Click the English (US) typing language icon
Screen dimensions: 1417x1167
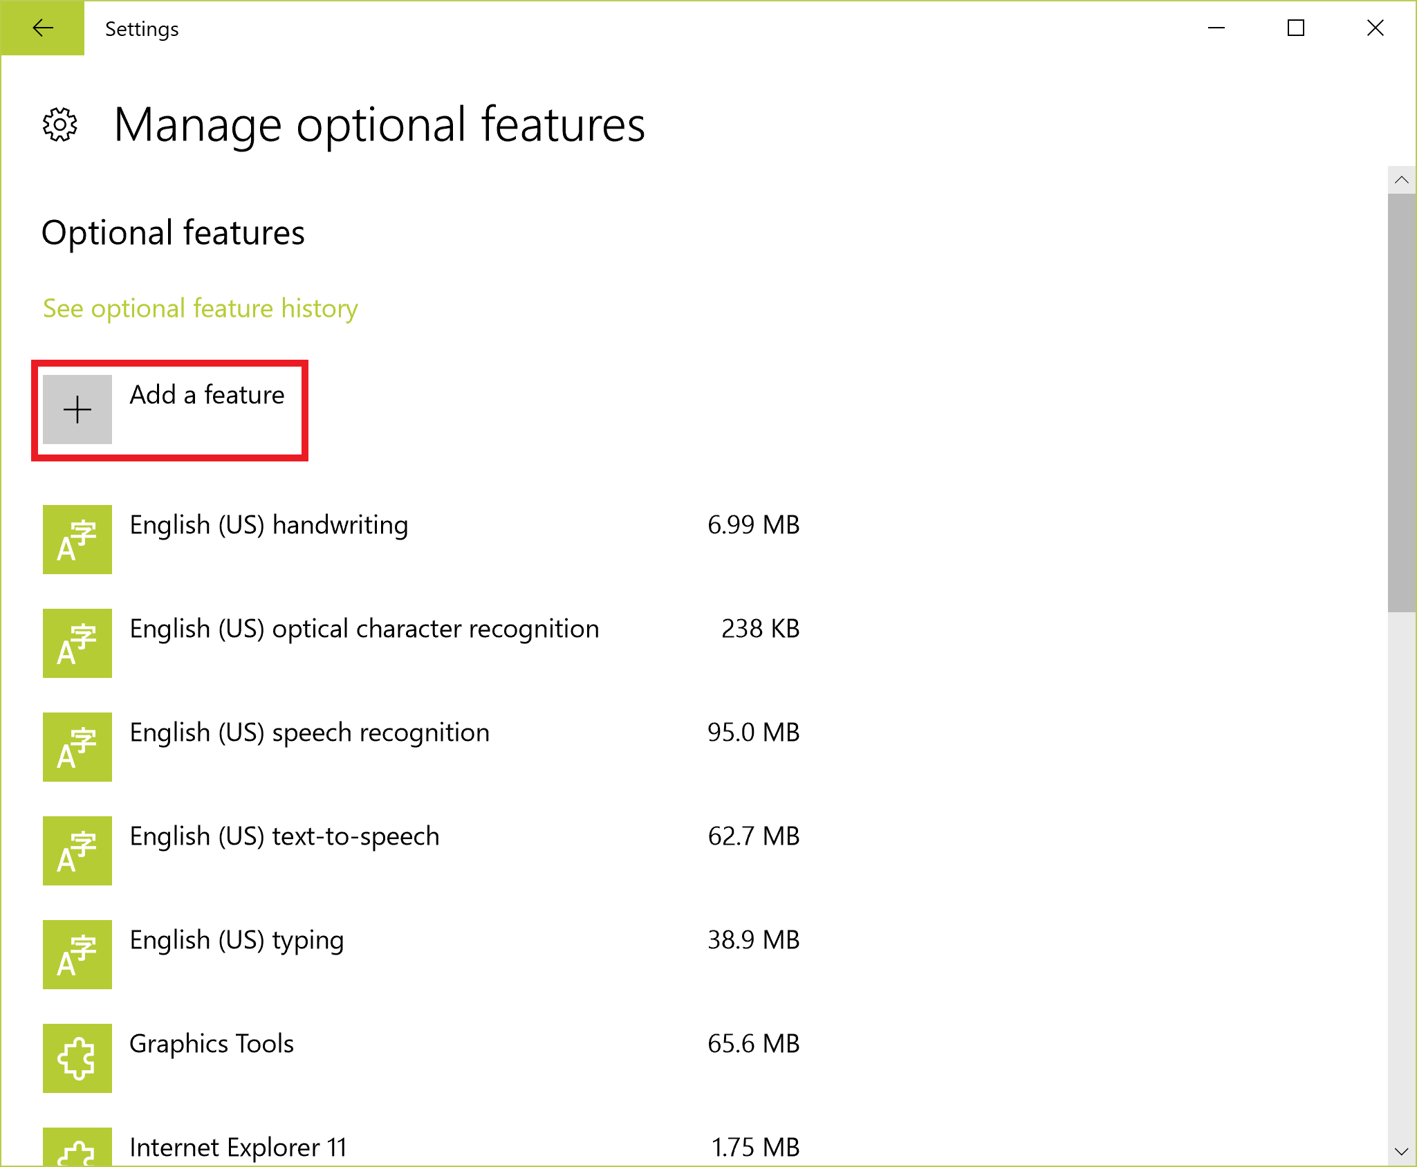[77, 955]
